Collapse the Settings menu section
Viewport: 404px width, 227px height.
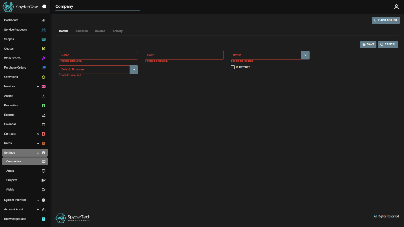coord(38,153)
